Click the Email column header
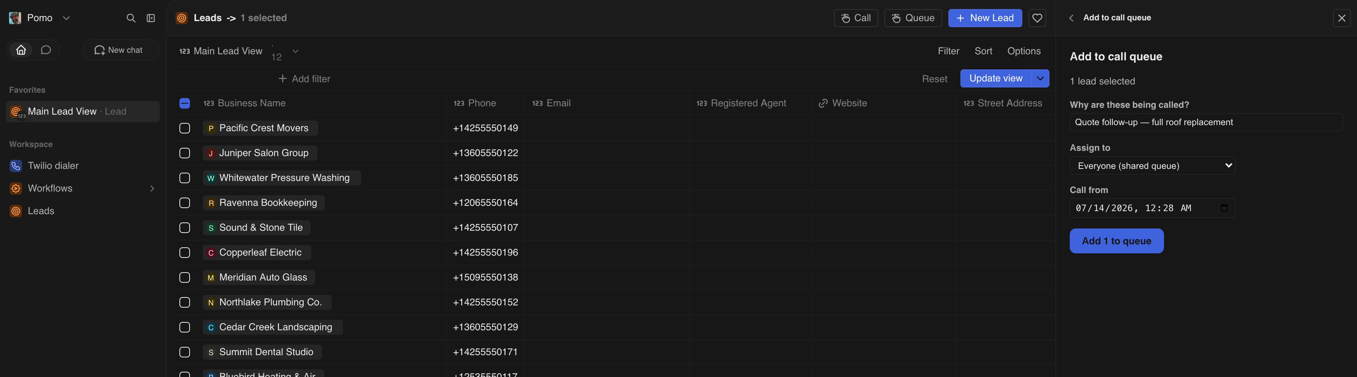Image resolution: width=1357 pixels, height=377 pixels. point(551,103)
